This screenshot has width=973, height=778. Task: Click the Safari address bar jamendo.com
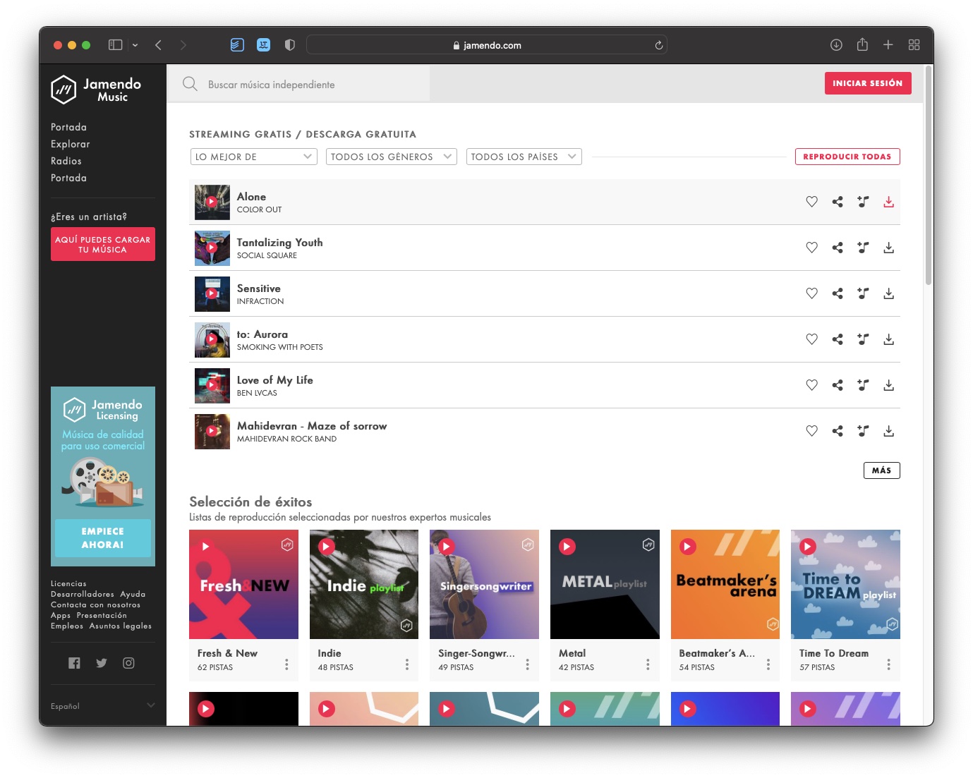(x=487, y=45)
